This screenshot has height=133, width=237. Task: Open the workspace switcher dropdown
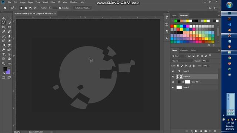(x=216, y=8)
